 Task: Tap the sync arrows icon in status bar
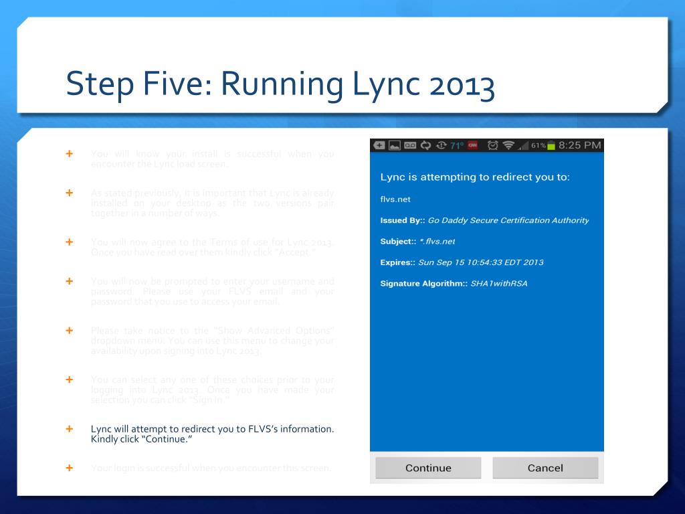coord(425,145)
